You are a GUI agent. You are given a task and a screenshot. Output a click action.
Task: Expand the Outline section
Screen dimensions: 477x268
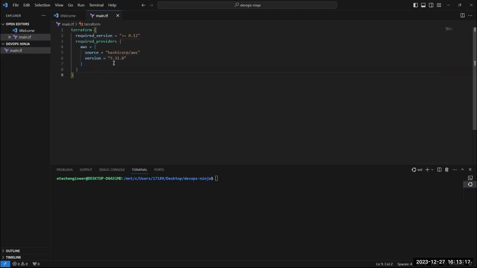pyautogui.click(x=13, y=251)
